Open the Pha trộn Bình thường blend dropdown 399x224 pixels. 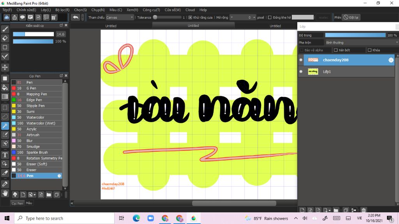click(x=362, y=42)
